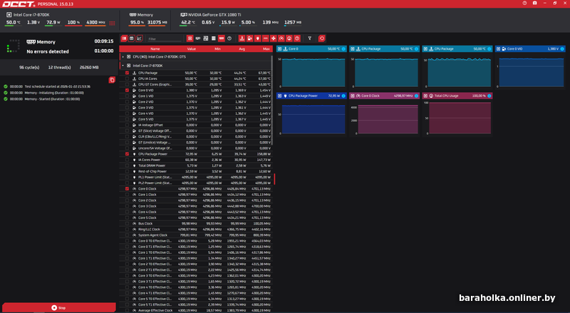The width and height of the screenshot is (570, 313).
Task: Uncheck the CPU Package Power checkbox
Action: click(127, 153)
